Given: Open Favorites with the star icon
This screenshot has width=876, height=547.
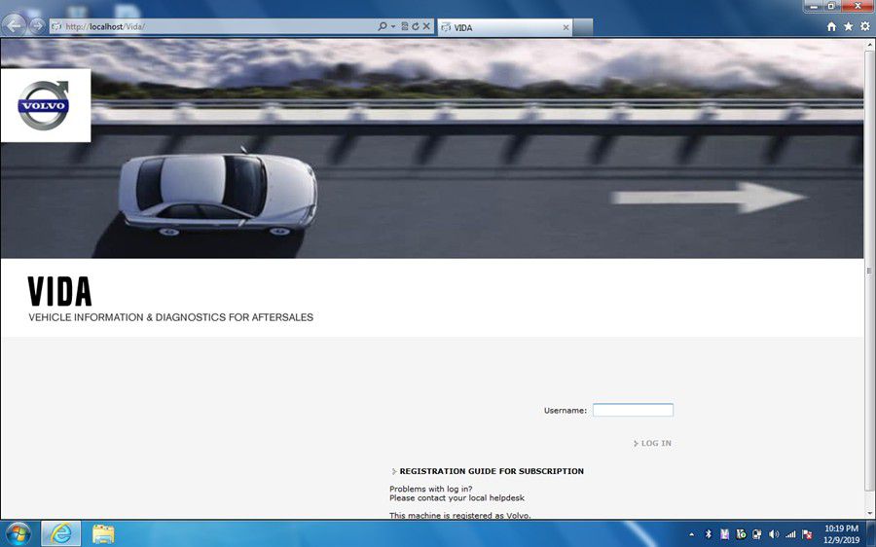Looking at the screenshot, I should tap(848, 27).
